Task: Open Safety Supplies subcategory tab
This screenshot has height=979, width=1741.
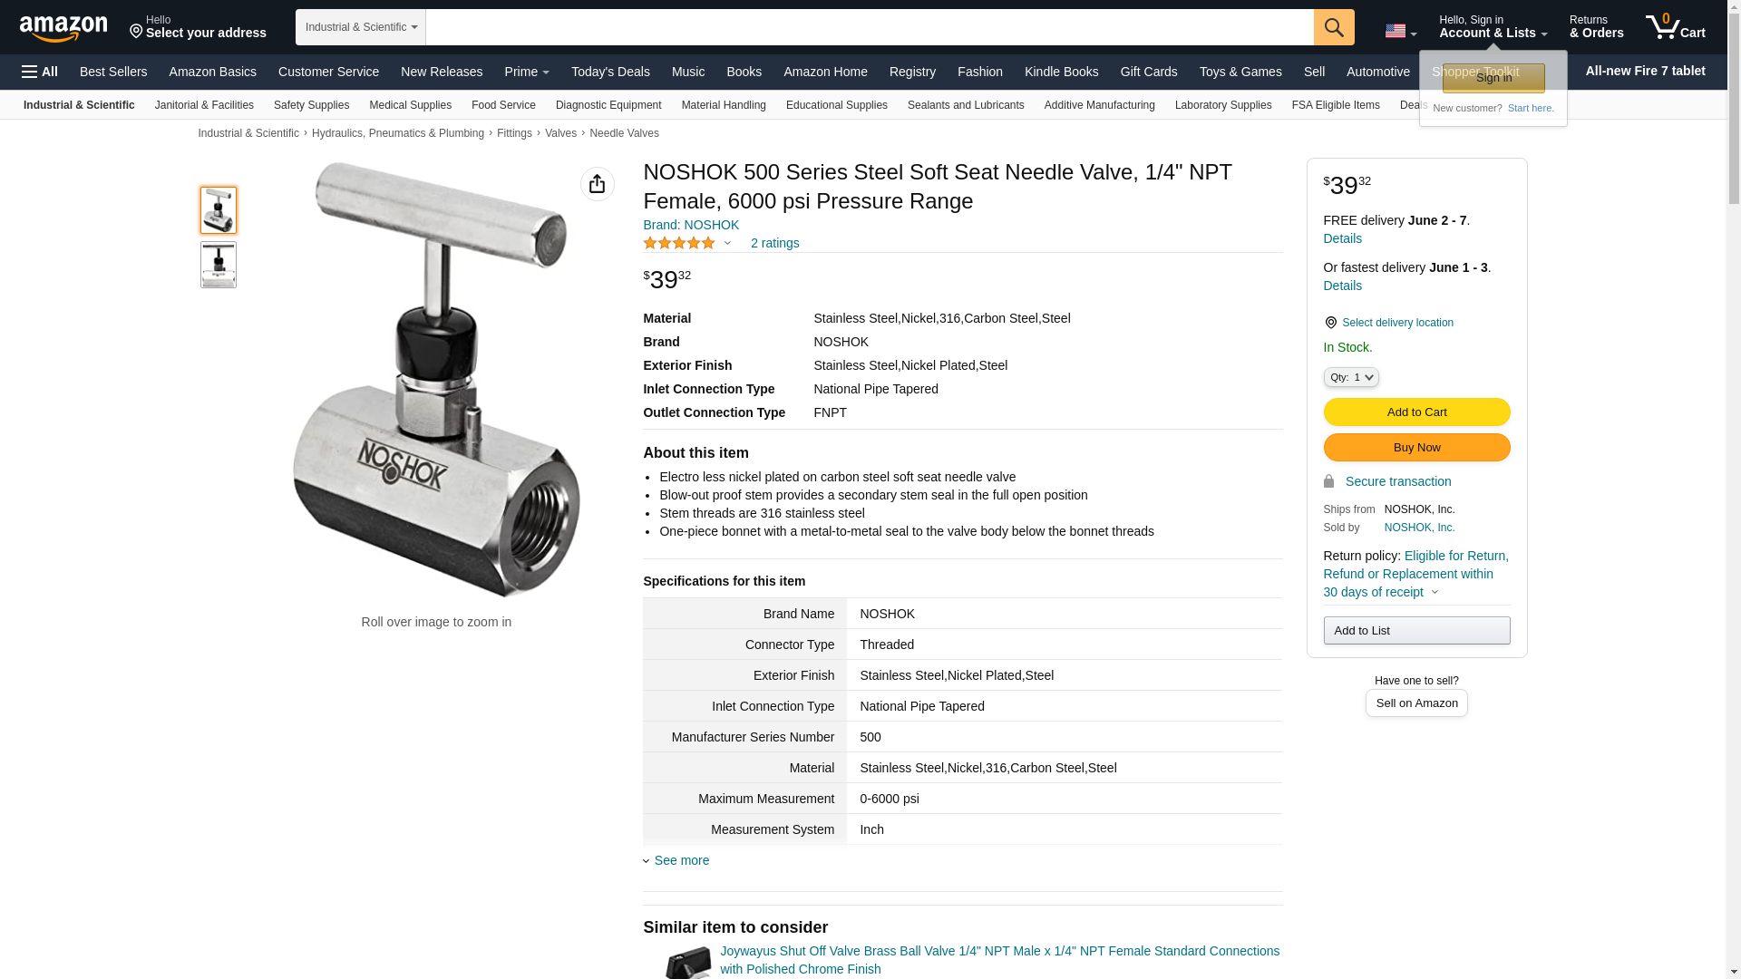Action: tap(311, 105)
